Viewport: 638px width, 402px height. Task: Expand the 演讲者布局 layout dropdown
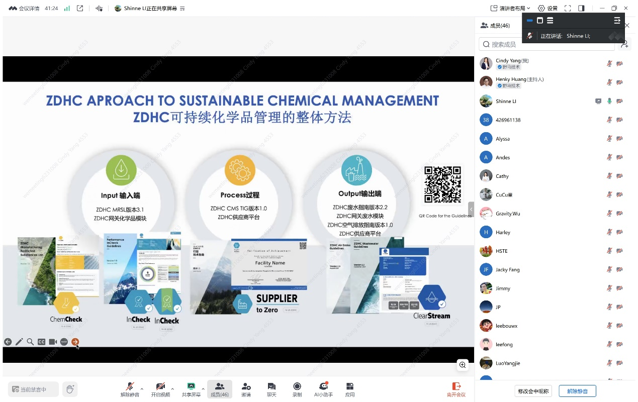510,8
